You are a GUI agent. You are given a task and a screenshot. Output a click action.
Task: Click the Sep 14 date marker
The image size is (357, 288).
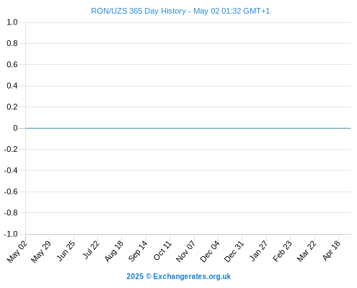pyautogui.click(x=138, y=251)
